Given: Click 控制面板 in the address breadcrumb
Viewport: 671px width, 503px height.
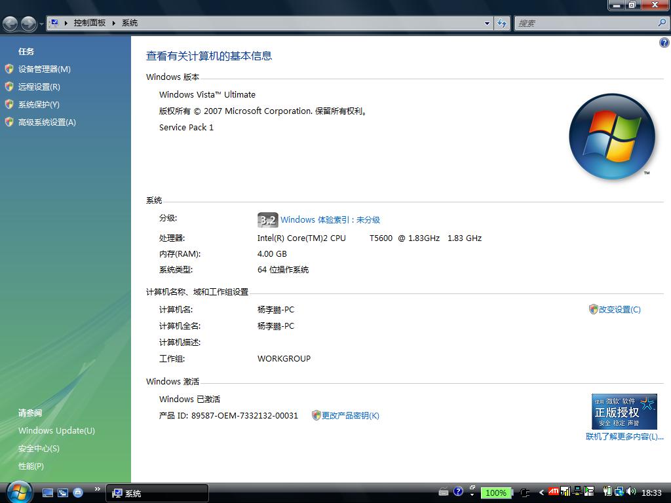Looking at the screenshot, I should 89,23.
